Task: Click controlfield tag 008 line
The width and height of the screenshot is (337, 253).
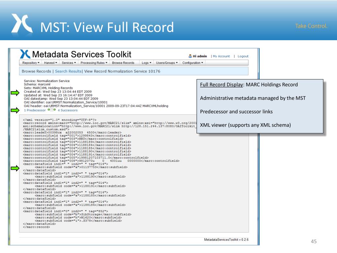Action: [x=101, y=161]
